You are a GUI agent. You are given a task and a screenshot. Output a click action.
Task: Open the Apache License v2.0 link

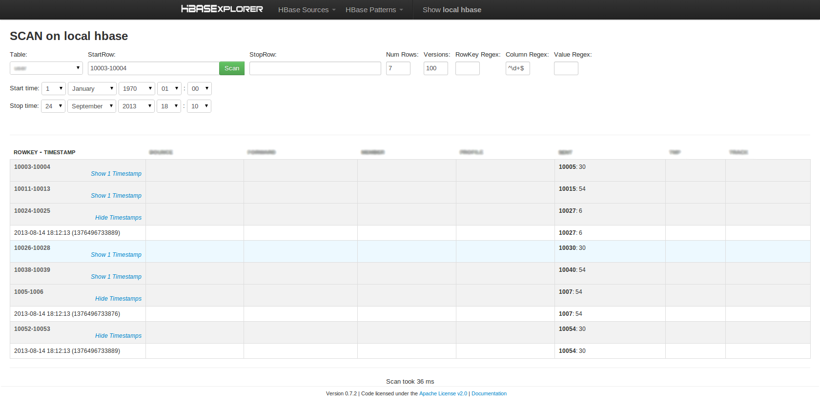443,393
